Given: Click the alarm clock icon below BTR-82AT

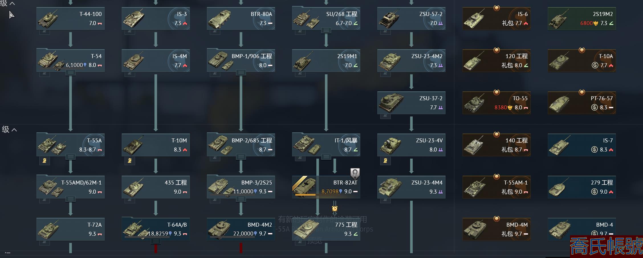Looking at the screenshot, I should point(335,209).
